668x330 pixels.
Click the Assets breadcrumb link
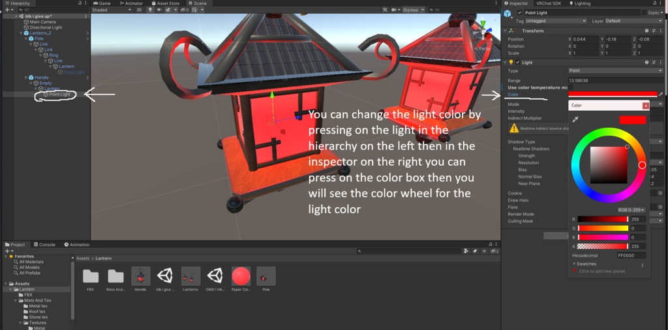[x=83, y=258]
